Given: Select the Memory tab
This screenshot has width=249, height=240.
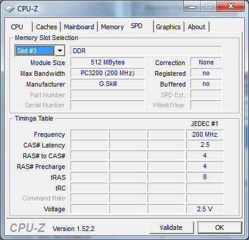Looking at the screenshot, I should click(112, 27).
